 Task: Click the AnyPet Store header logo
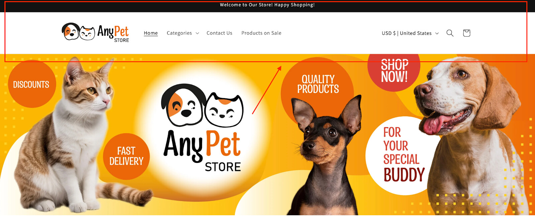tap(95, 33)
